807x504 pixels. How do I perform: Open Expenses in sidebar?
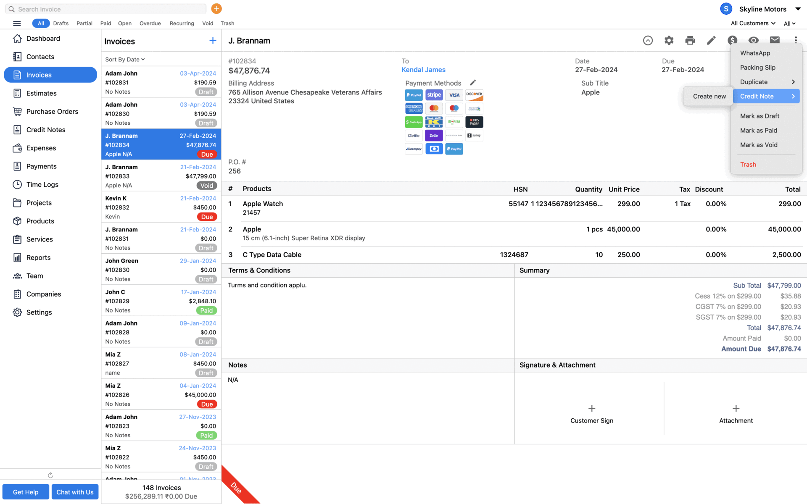click(50, 148)
